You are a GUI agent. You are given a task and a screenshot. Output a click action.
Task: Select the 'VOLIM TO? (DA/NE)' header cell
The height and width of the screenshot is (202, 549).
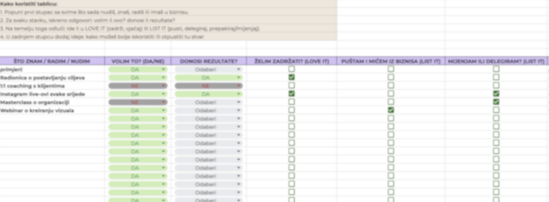(138, 61)
